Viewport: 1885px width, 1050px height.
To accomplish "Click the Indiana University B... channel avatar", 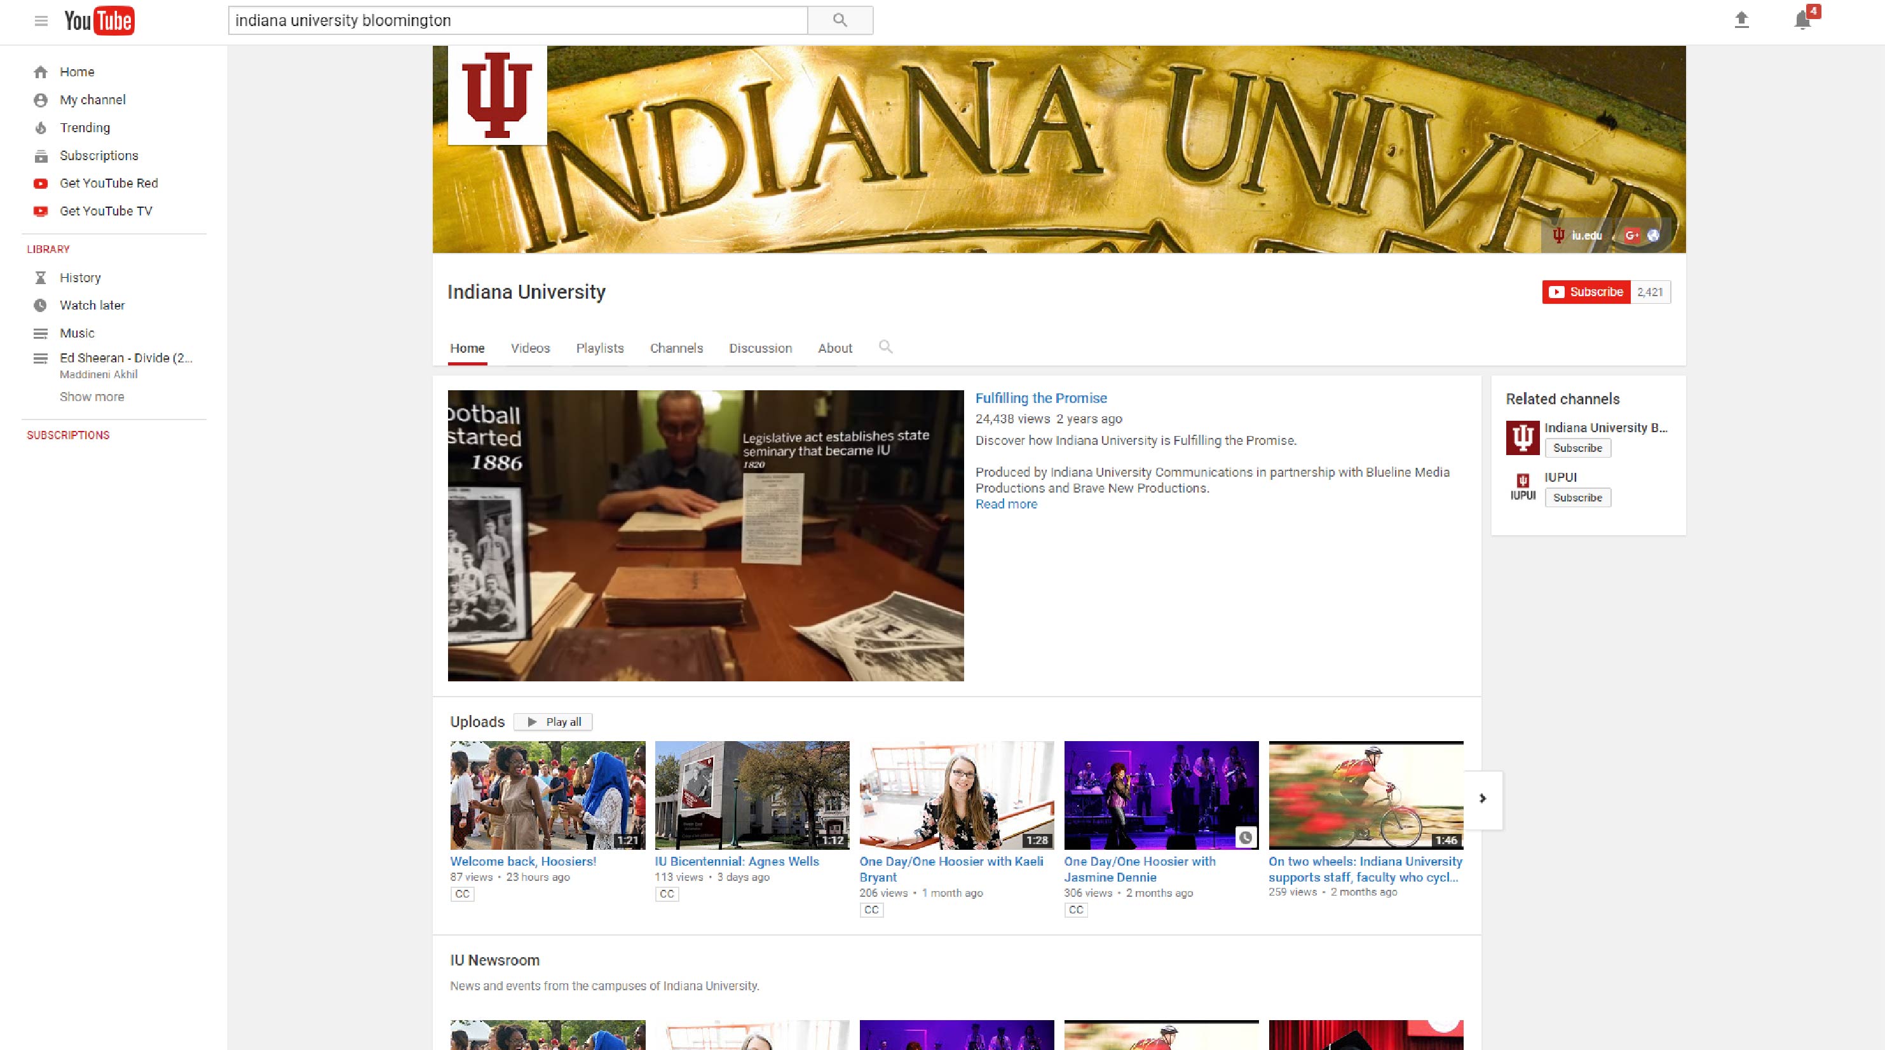I will (1523, 437).
